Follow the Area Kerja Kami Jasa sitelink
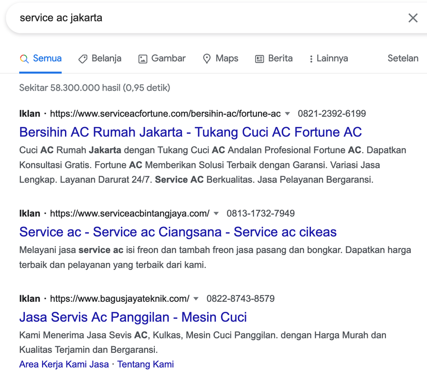Screen dimensions: 427x382 click(x=64, y=364)
